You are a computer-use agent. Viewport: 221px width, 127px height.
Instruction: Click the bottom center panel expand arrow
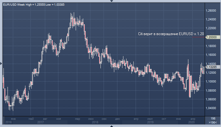point(110,126)
